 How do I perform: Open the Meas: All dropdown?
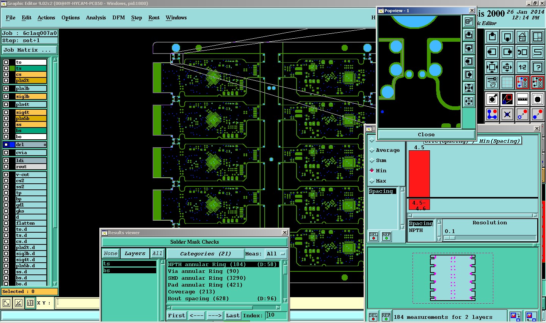pyautogui.click(x=276, y=254)
